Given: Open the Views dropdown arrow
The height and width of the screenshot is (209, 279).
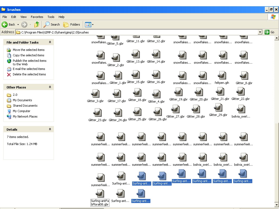Looking at the screenshot, I should tap(93, 24).
